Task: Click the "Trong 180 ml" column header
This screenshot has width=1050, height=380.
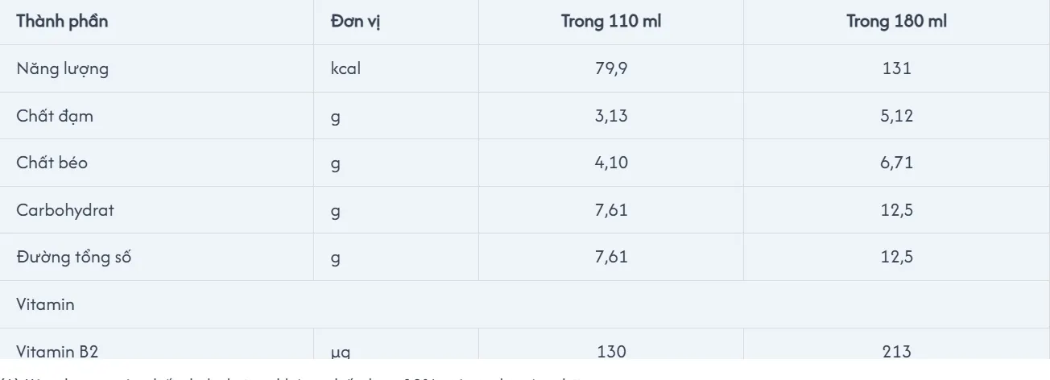Action: 896,22
